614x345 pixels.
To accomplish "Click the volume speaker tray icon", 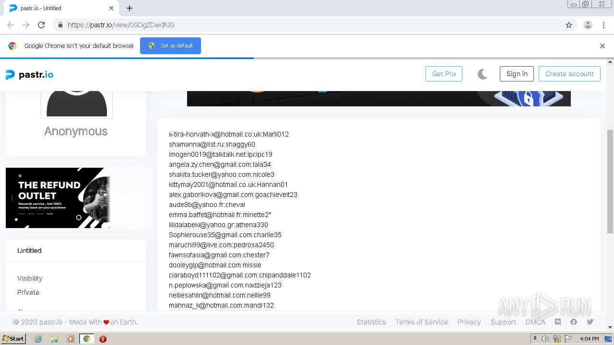I will click(x=545, y=339).
